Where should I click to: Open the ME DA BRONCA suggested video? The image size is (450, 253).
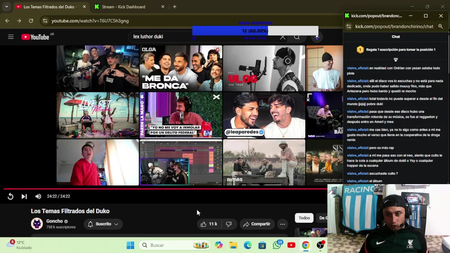[181, 68]
